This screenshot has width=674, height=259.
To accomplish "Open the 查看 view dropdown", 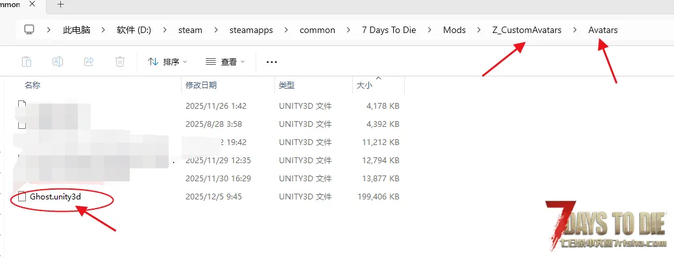I will click(x=225, y=62).
